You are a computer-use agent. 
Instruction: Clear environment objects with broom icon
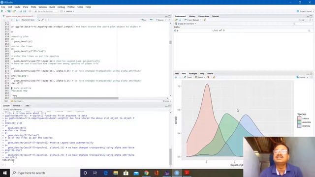[205, 20]
